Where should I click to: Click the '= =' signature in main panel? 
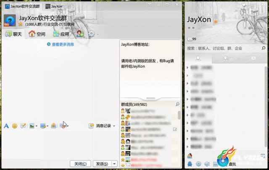191,28
